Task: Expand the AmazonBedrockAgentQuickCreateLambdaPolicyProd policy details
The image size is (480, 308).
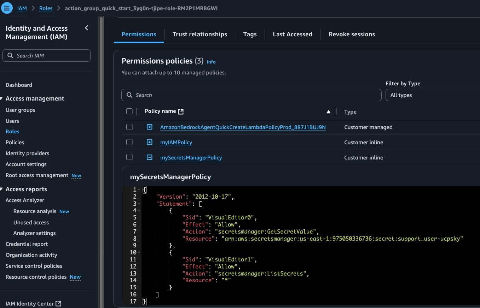Action: point(150,127)
